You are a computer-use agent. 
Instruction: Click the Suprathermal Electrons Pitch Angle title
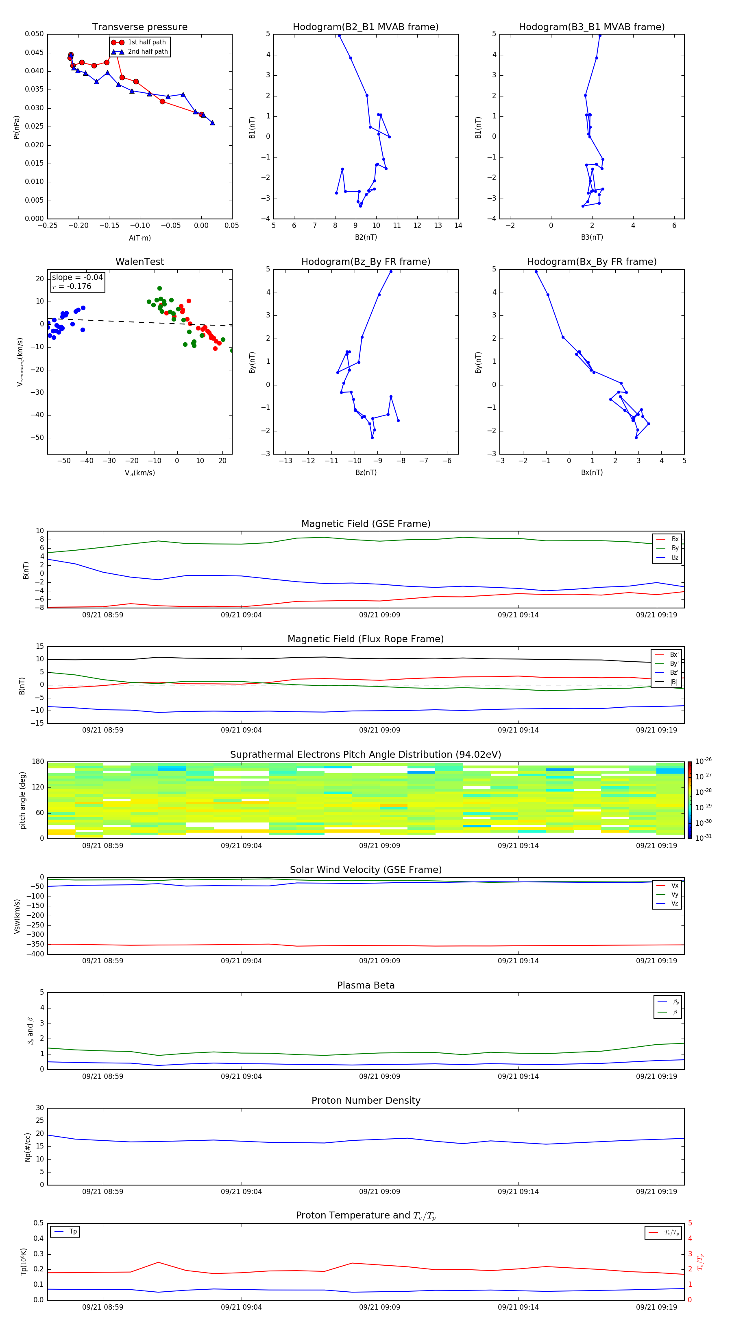click(x=366, y=755)
